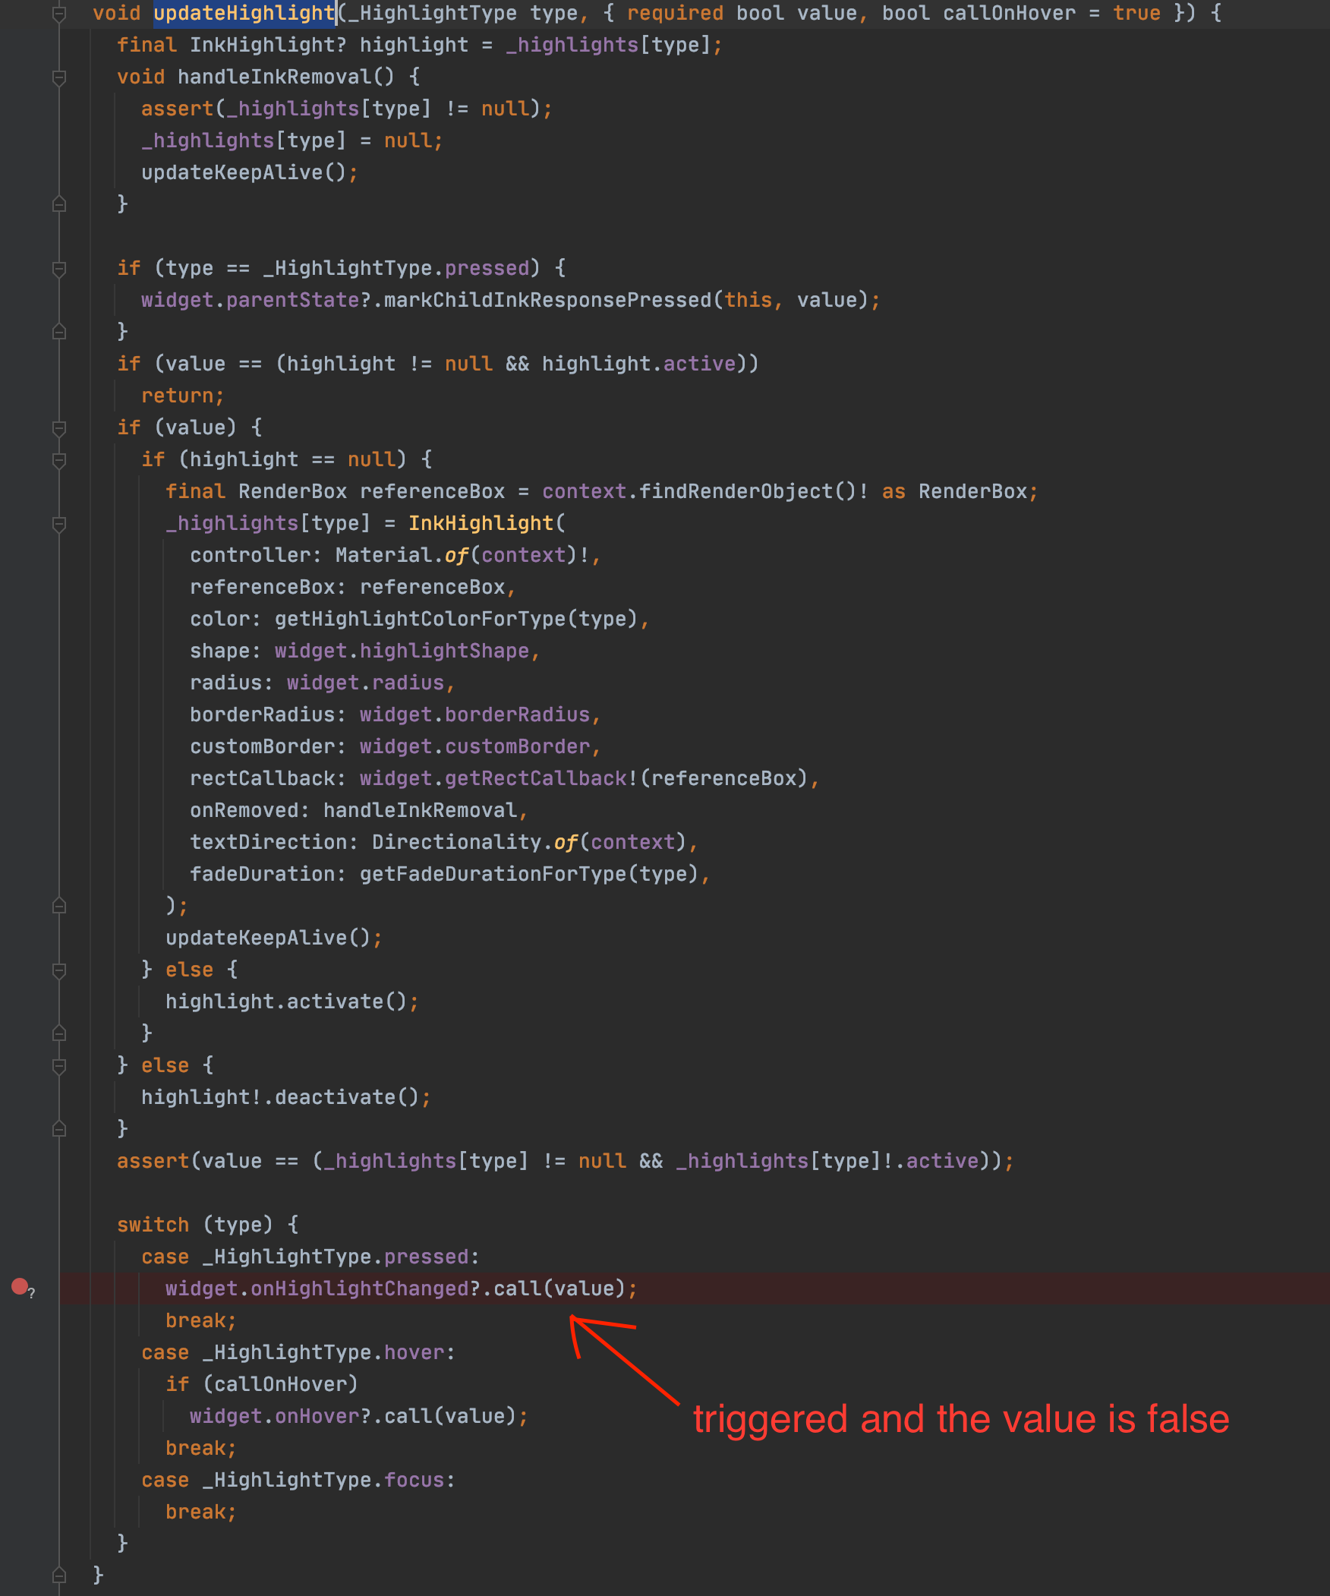Click 'Directionality.of(context)' expression

click(x=529, y=842)
